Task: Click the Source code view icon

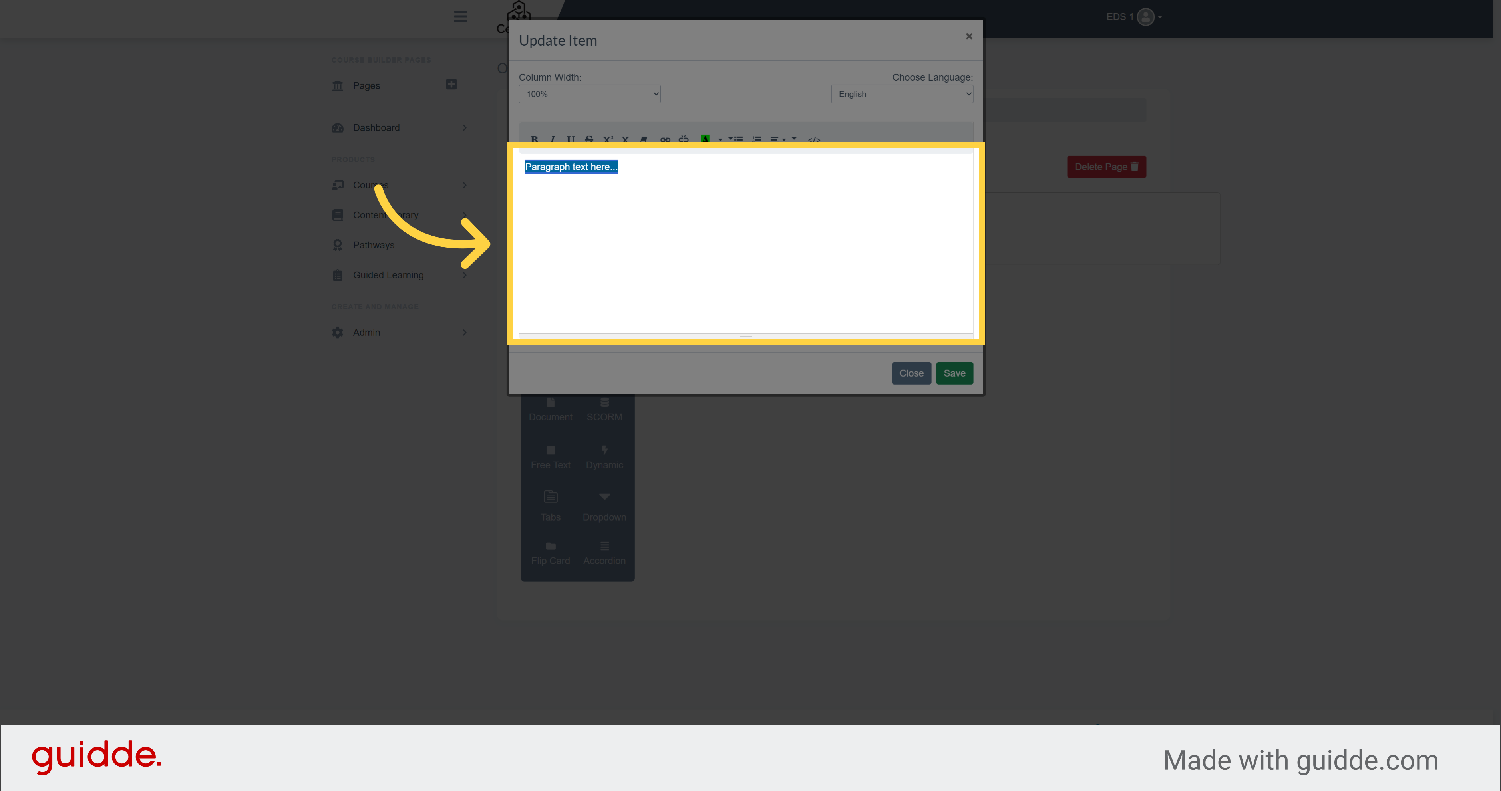Action: coord(814,140)
